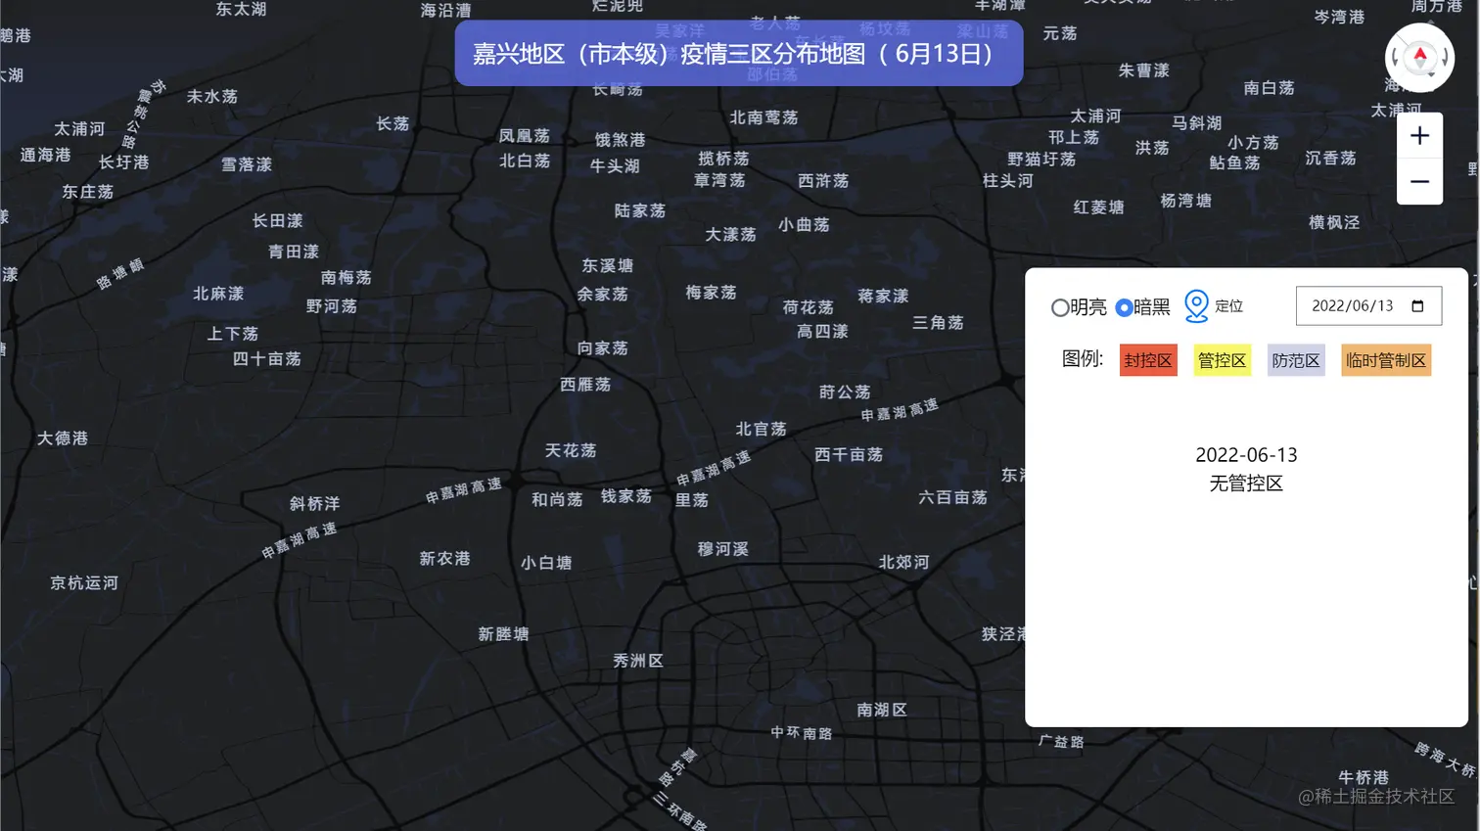Viewport: 1480px width, 831px height.
Task: Click the 未水荡 map label
Action: tap(212, 96)
